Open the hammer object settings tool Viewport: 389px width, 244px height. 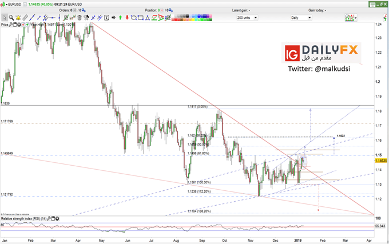tap(86, 18)
